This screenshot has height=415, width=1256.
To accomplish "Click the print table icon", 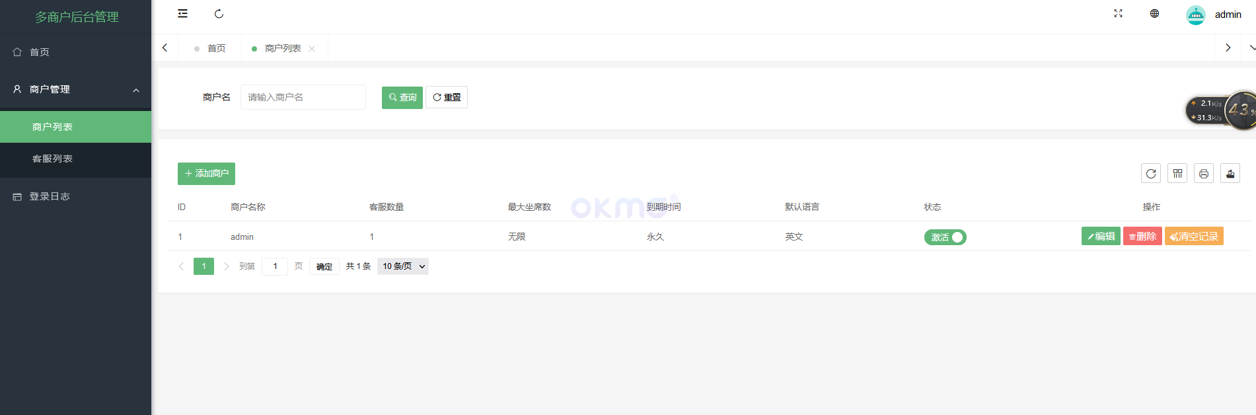I will click(x=1203, y=174).
